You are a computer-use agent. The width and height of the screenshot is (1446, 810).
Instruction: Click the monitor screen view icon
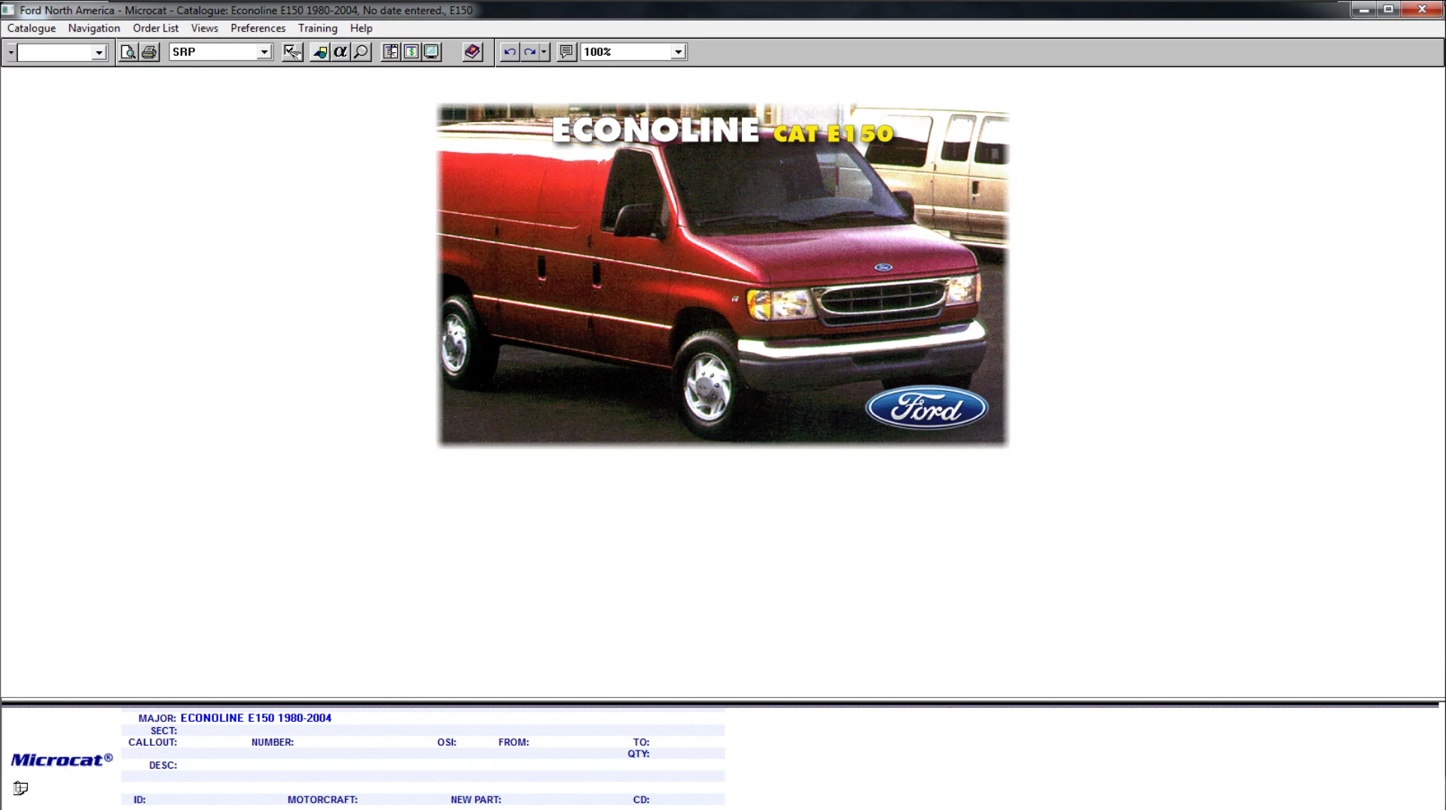click(432, 52)
